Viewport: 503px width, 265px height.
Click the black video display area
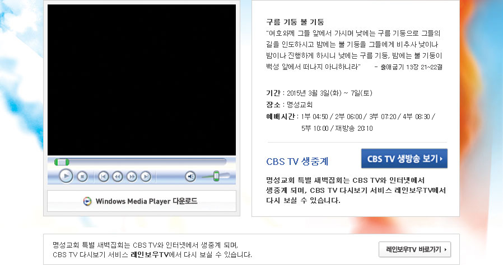[142, 80]
